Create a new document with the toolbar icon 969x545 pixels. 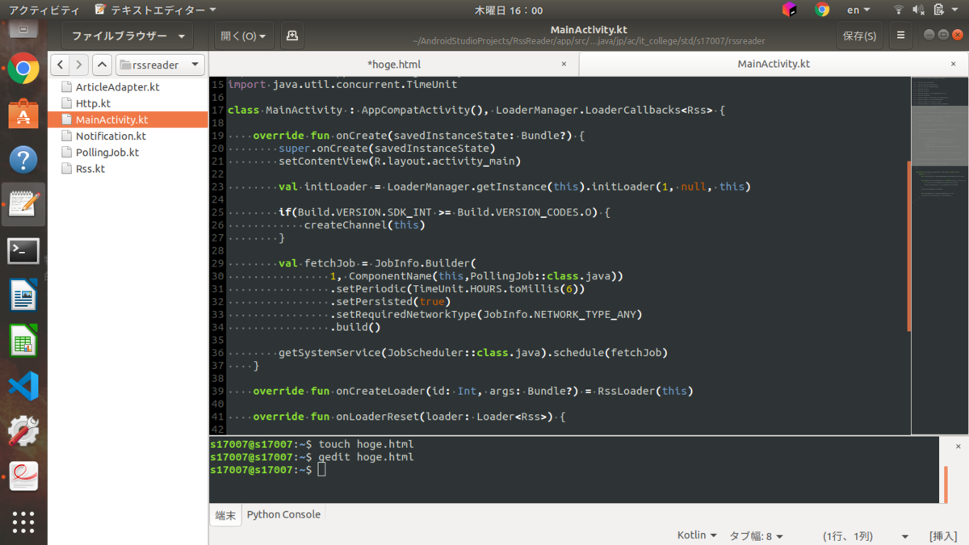tap(292, 36)
